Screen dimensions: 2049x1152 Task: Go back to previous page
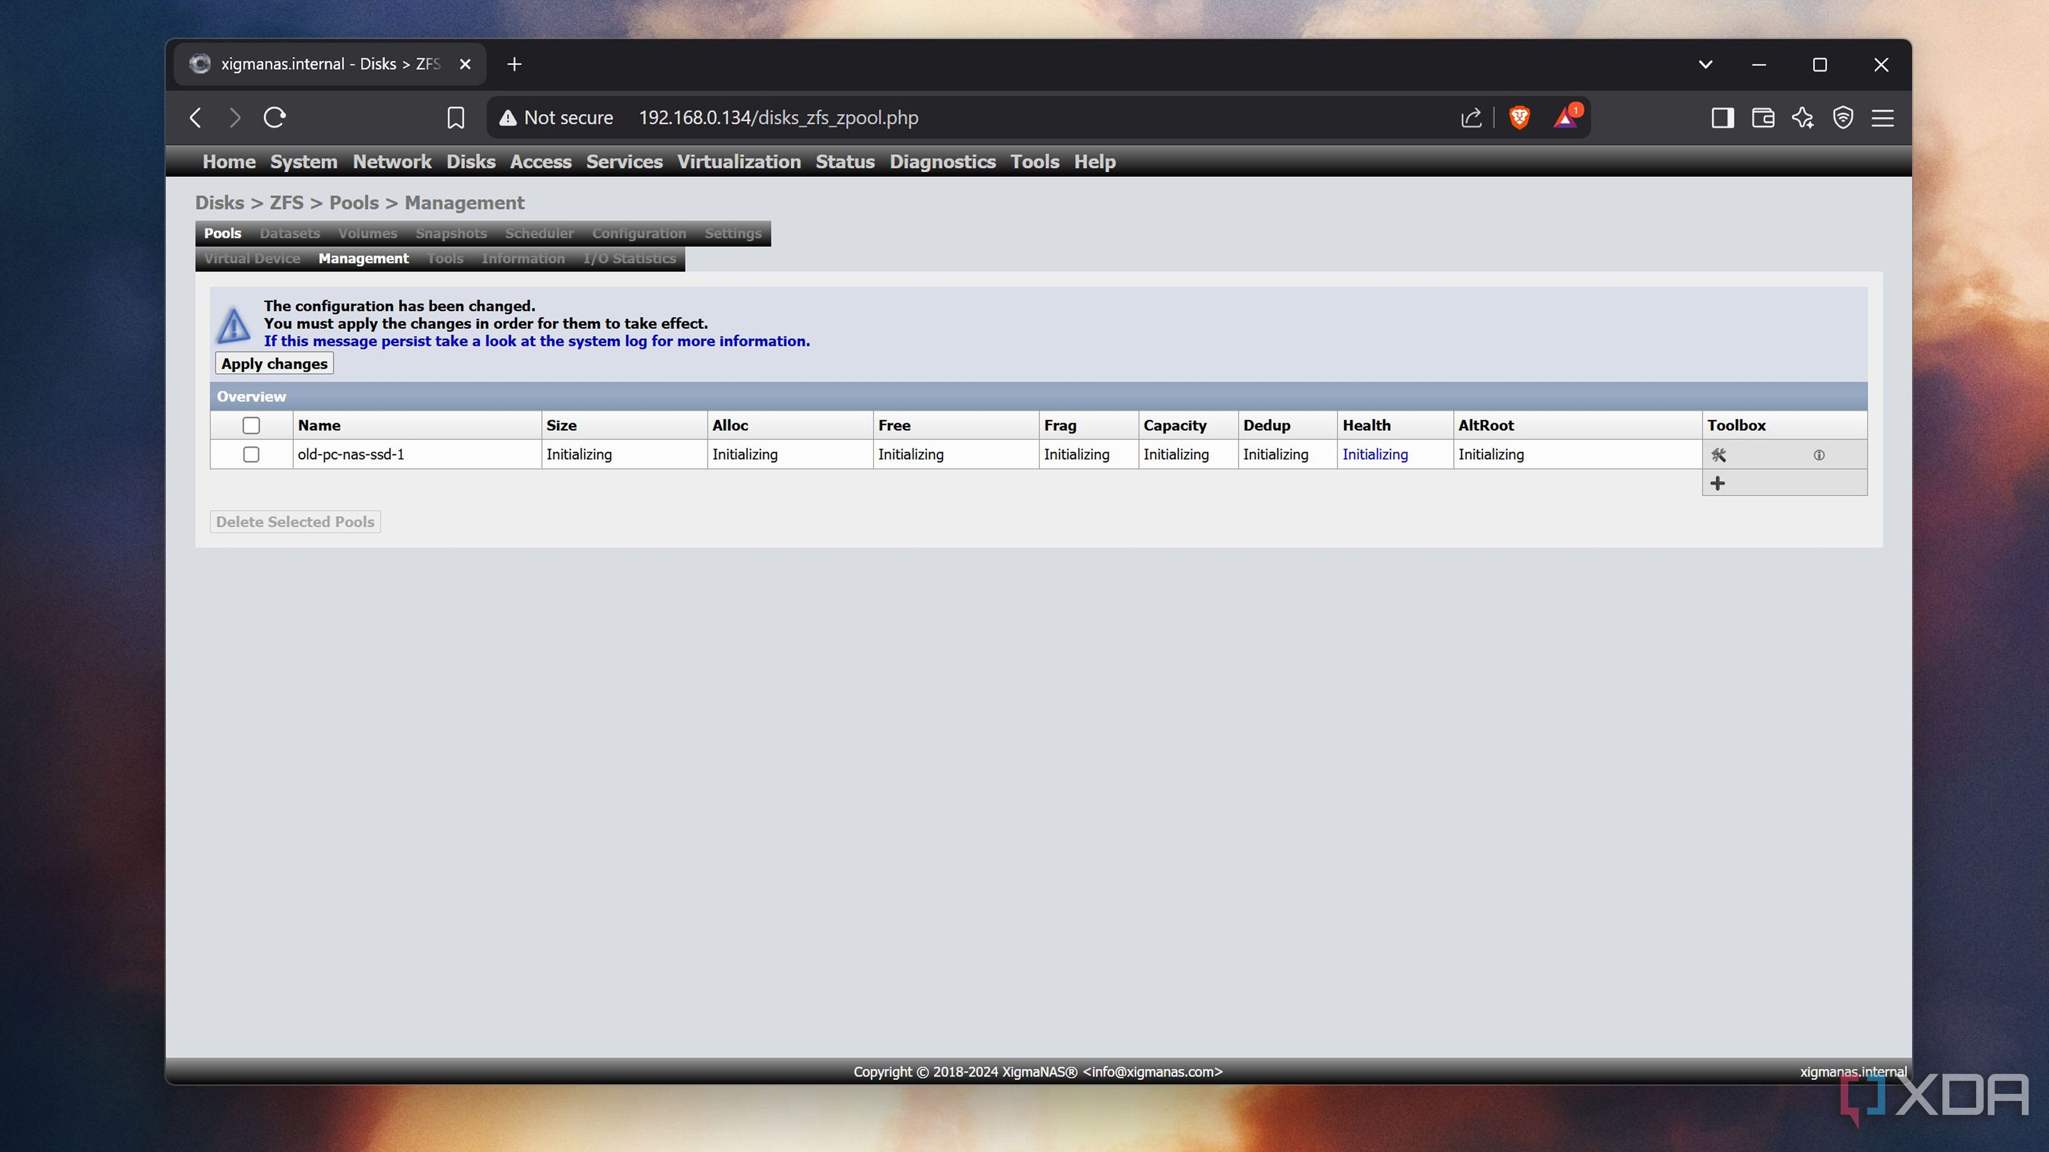[x=196, y=118]
